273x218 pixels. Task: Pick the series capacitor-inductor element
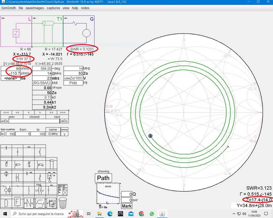29,176
